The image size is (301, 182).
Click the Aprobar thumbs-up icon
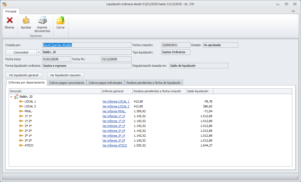point(26,20)
